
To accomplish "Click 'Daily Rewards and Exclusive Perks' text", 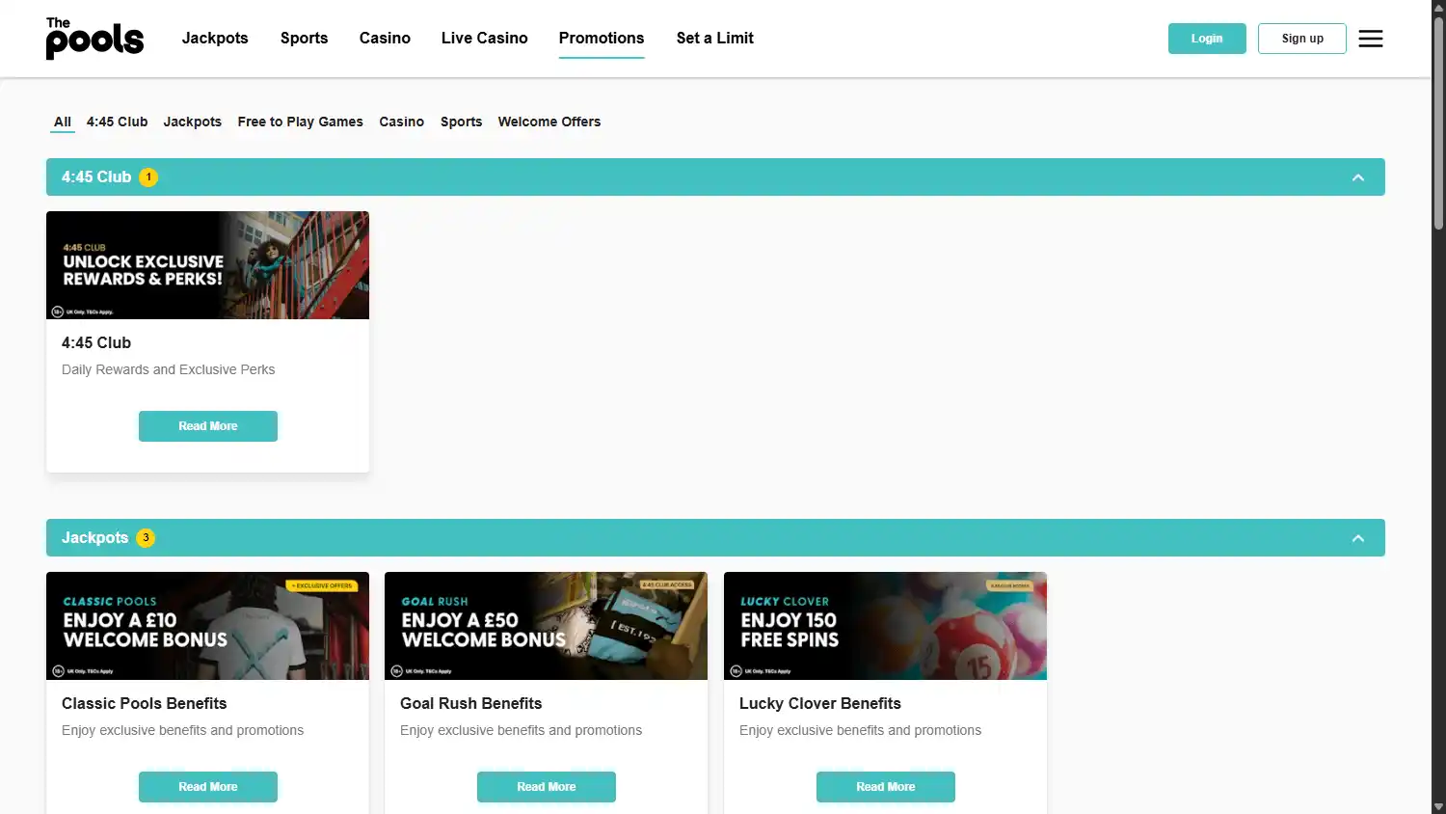I will pyautogui.click(x=169, y=369).
